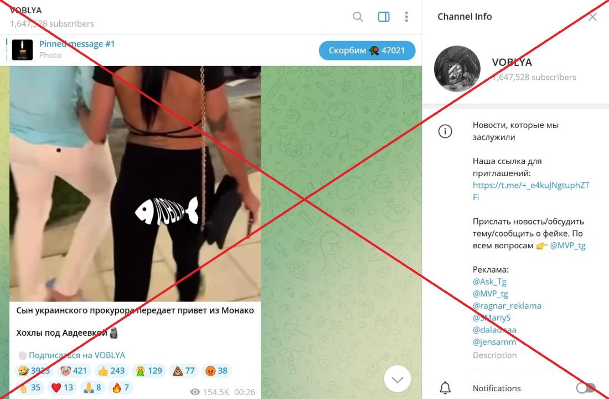This screenshot has width=609, height=399.
Task: Open the @ragnar_reklama link
Action: 507,305
